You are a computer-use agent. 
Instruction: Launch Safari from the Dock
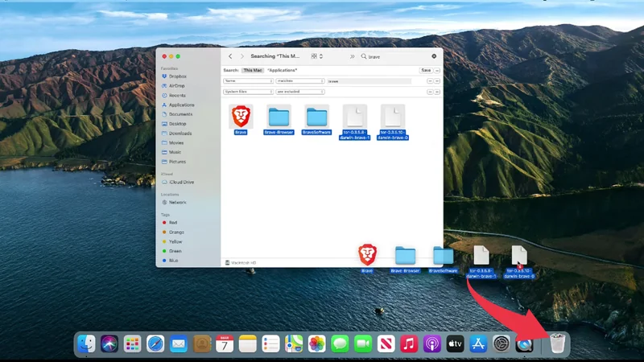coord(155,343)
